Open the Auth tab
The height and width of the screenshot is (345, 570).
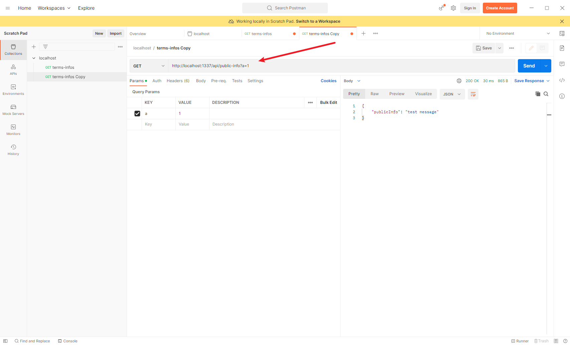(157, 81)
